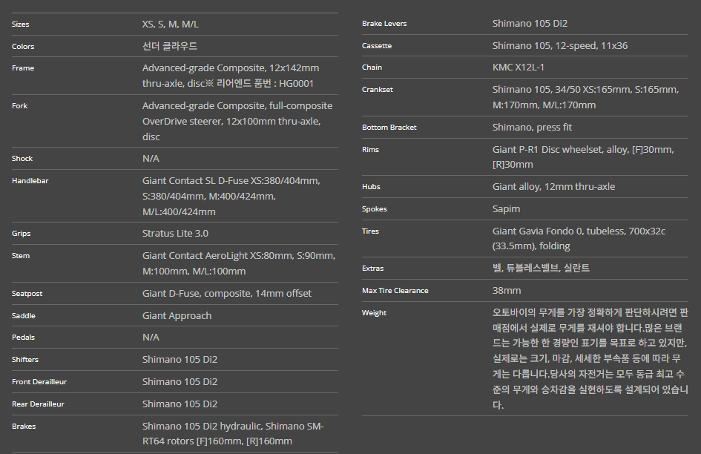This screenshot has width=701, height=454.
Task: Select 'Shimano, press fit' value
Action: click(x=532, y=127)
